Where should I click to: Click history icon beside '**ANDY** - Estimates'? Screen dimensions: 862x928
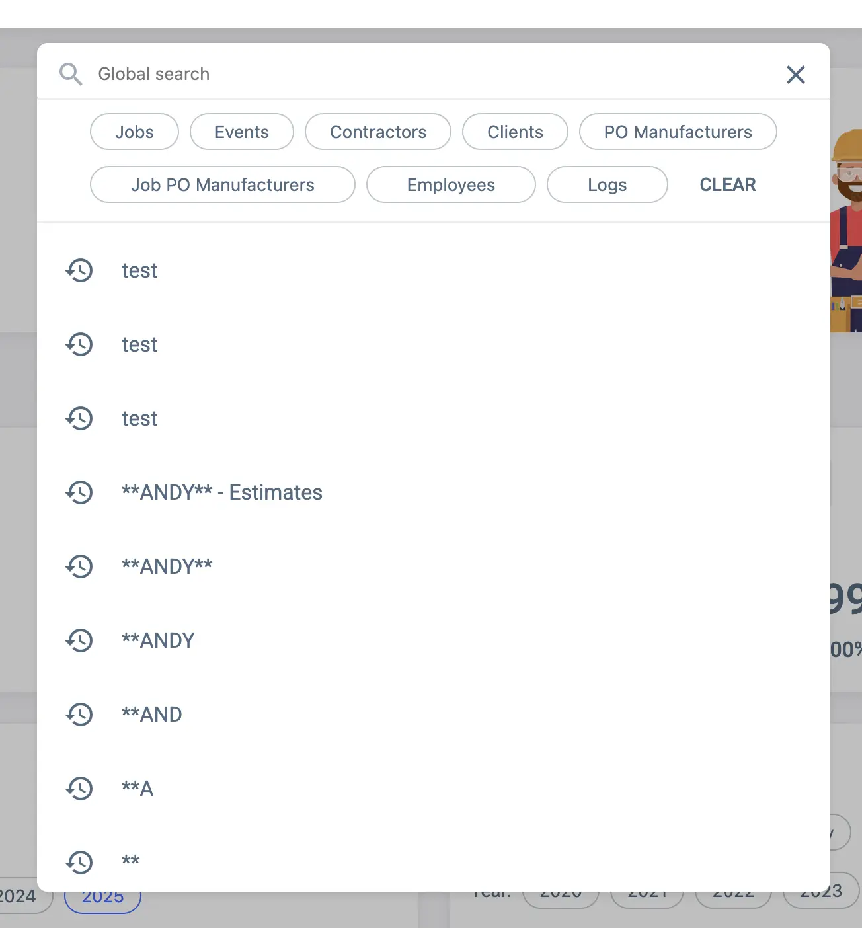point(79,492)
